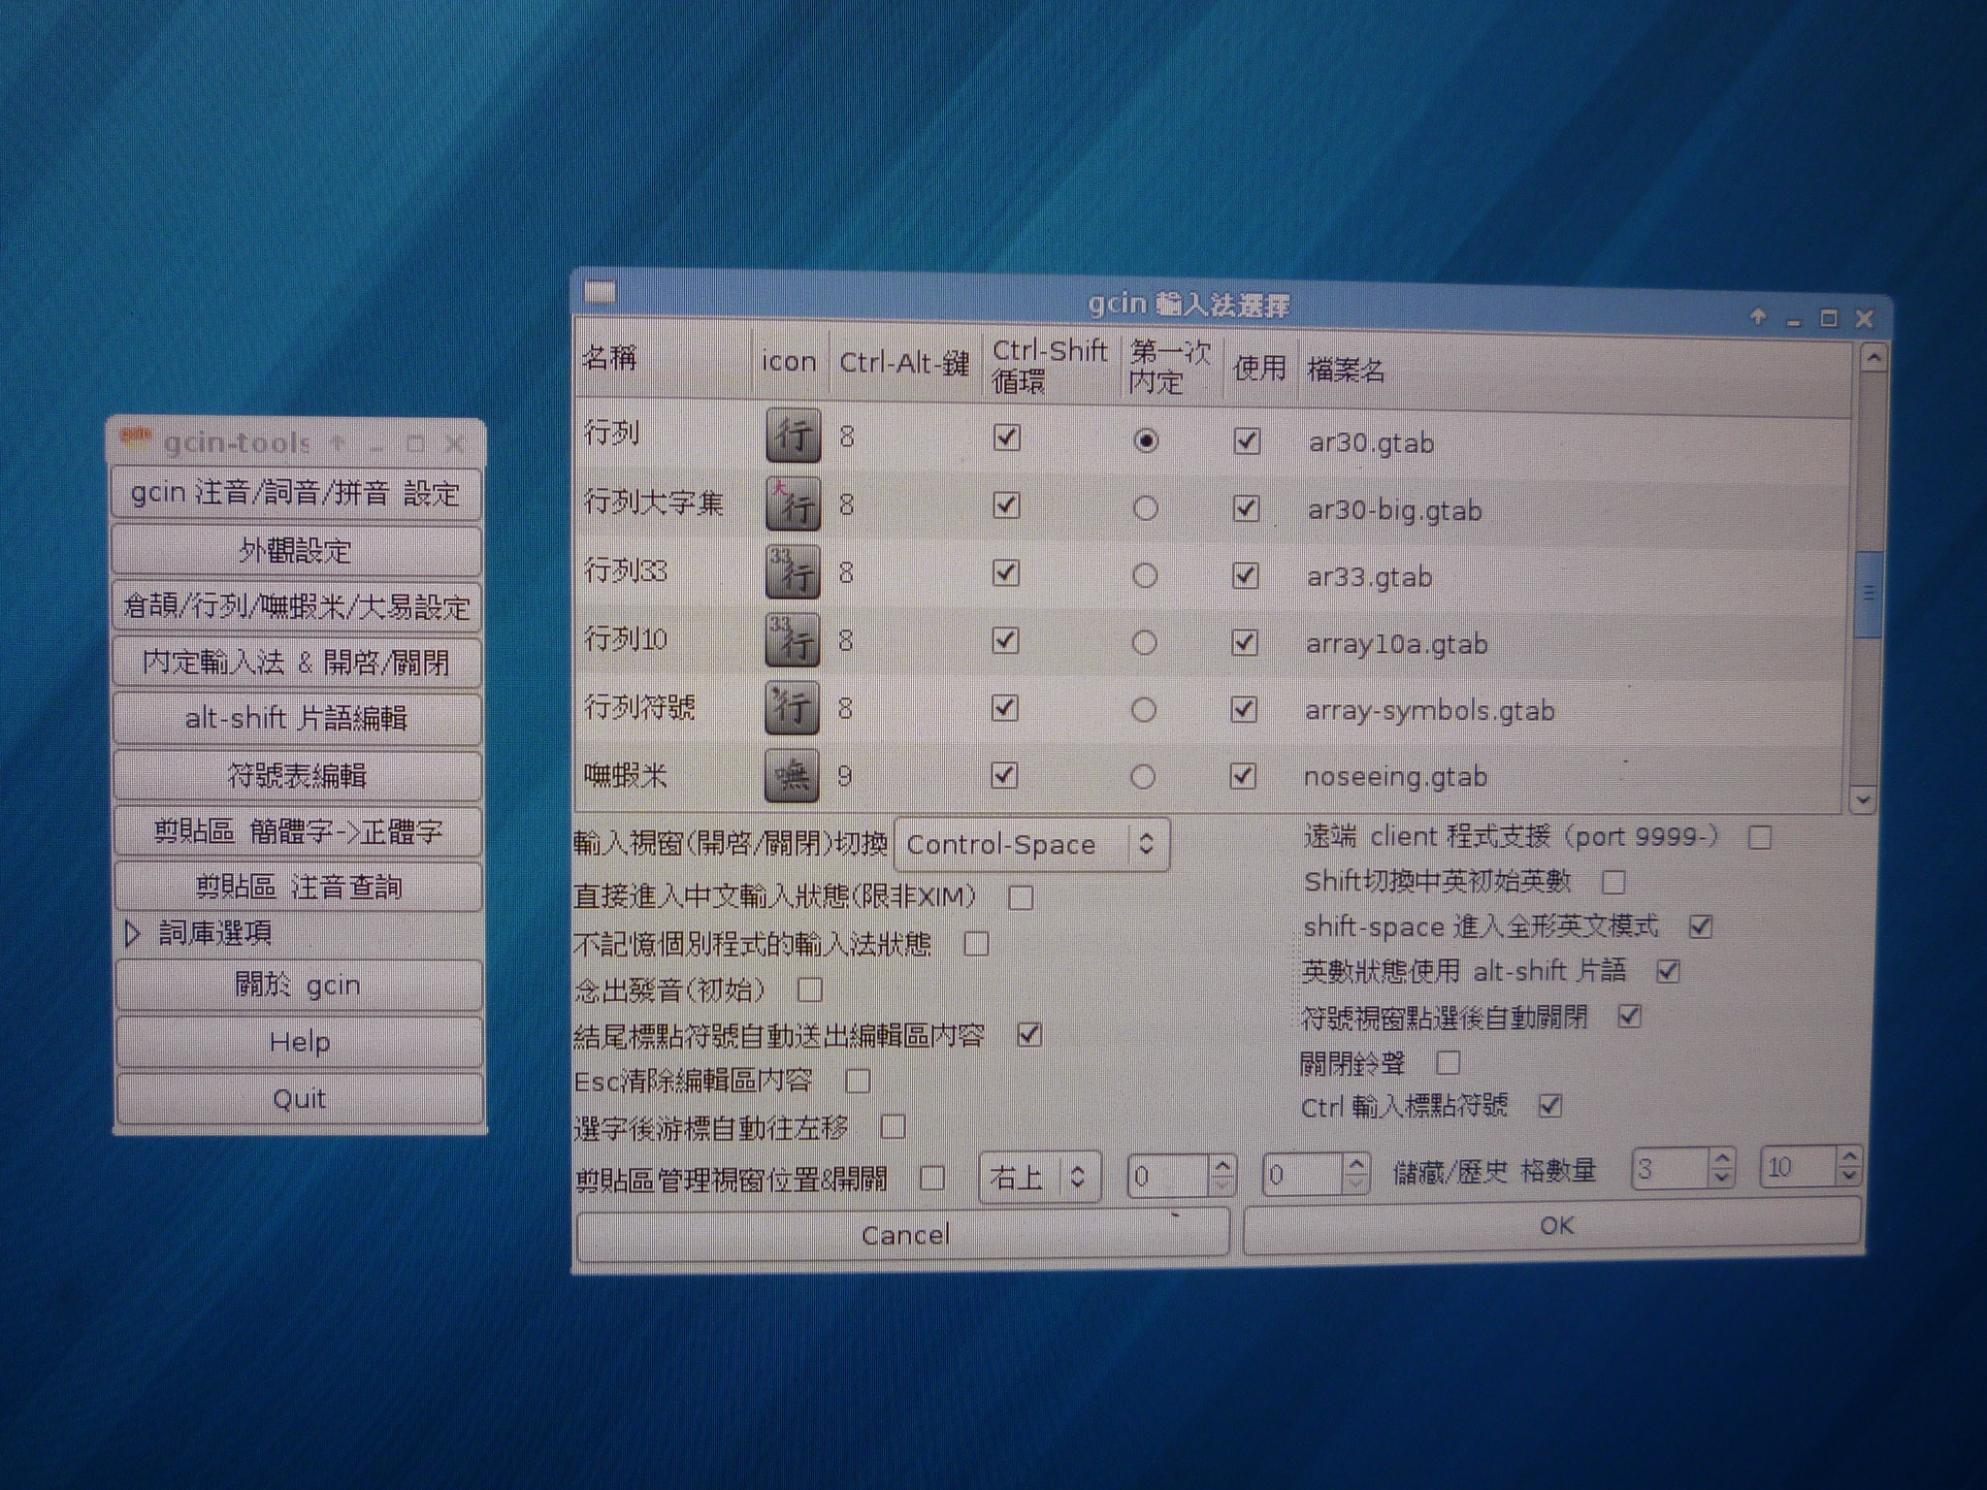Confirm settings with the OK button
The height and width of the screenshot is (1490, 1987).
pos(1553,1226)
